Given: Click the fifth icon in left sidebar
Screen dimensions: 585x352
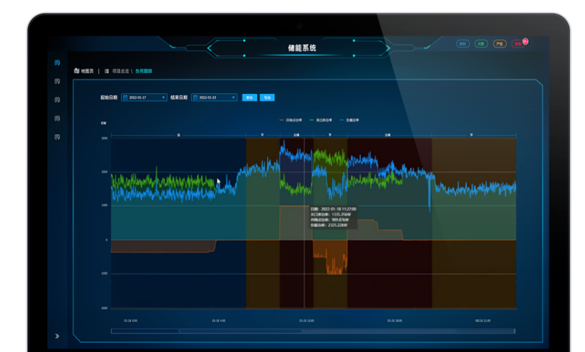Looking at the screenshot, I should [x=57, y=137].
